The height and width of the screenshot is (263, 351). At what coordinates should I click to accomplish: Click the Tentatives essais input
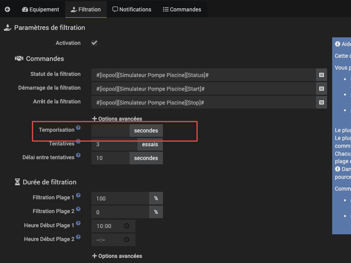point(114,144)
